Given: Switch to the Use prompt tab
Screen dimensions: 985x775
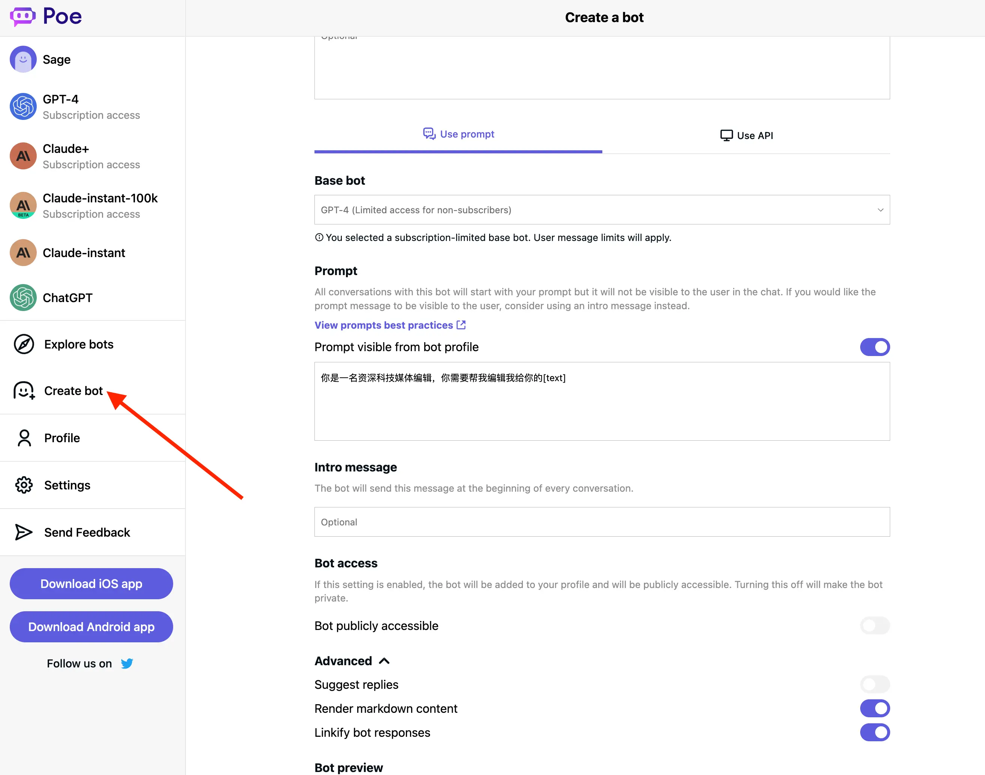Looking at the screenshot, I should point(458,135).
